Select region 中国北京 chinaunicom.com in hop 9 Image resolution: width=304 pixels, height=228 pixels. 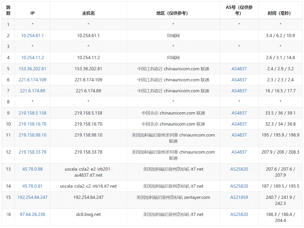pos(173,113)
